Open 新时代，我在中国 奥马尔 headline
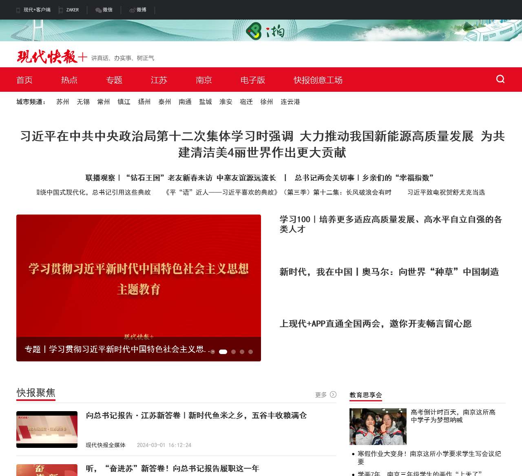The width and height of the screenshot is (522, 476). [x=389, y=272]
